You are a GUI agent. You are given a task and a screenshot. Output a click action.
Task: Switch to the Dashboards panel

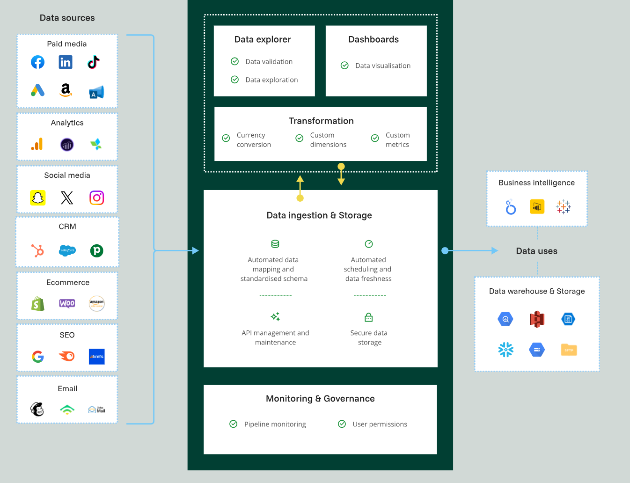coord(374,39)
